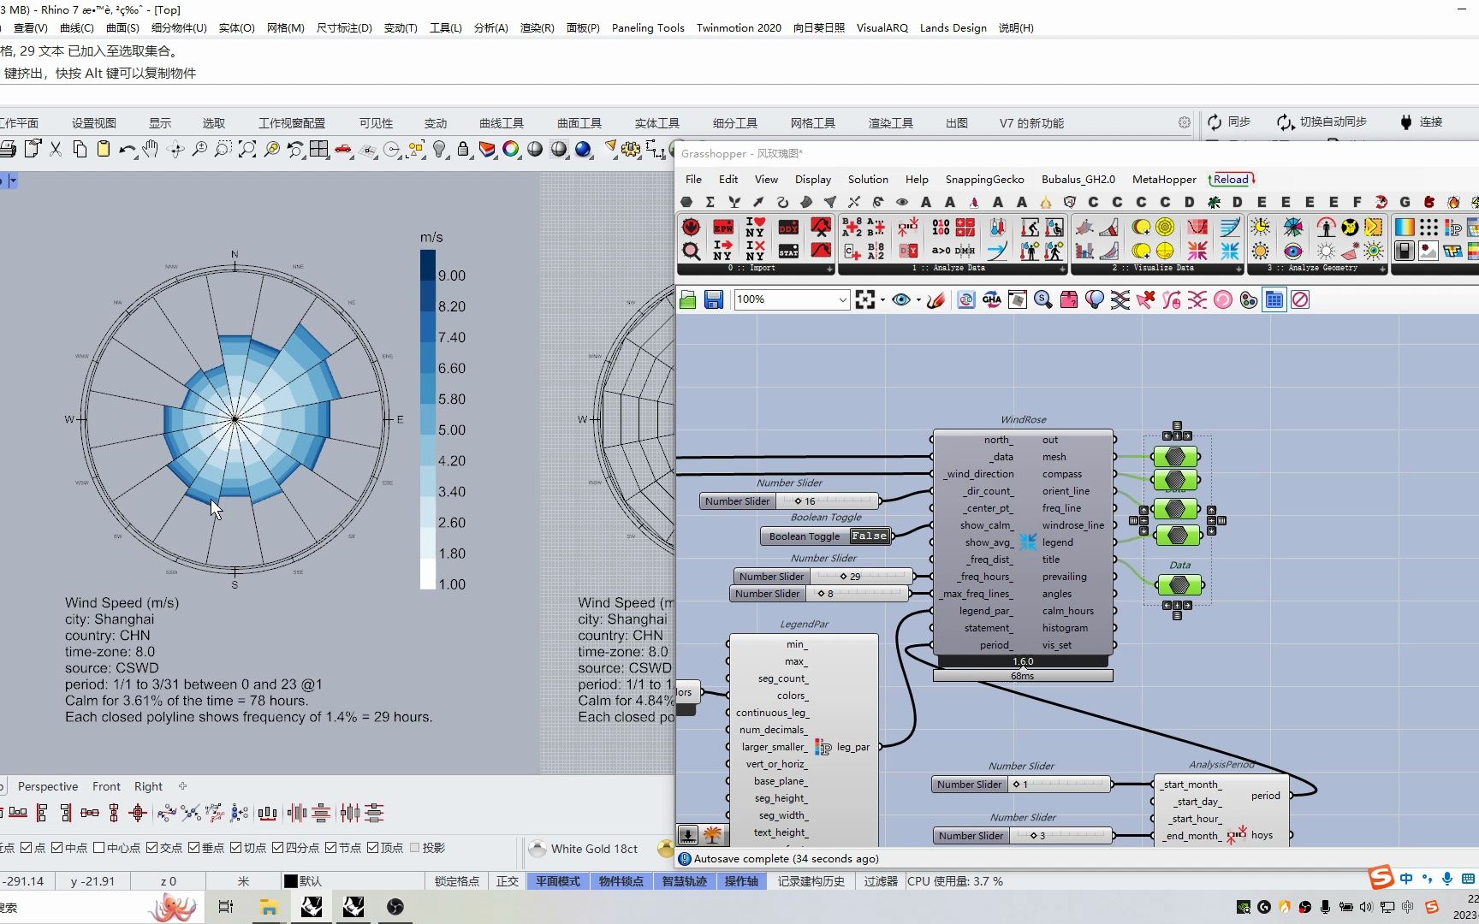Click the light bulb hide/show icon
This screenshot has height=924, width=1479.
point(439,149)
